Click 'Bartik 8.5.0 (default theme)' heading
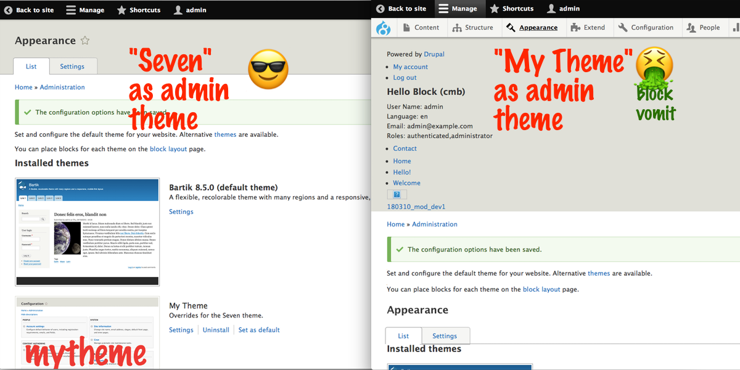The height and width of the screenshot is (370, 740). click(x=223, y=187)
